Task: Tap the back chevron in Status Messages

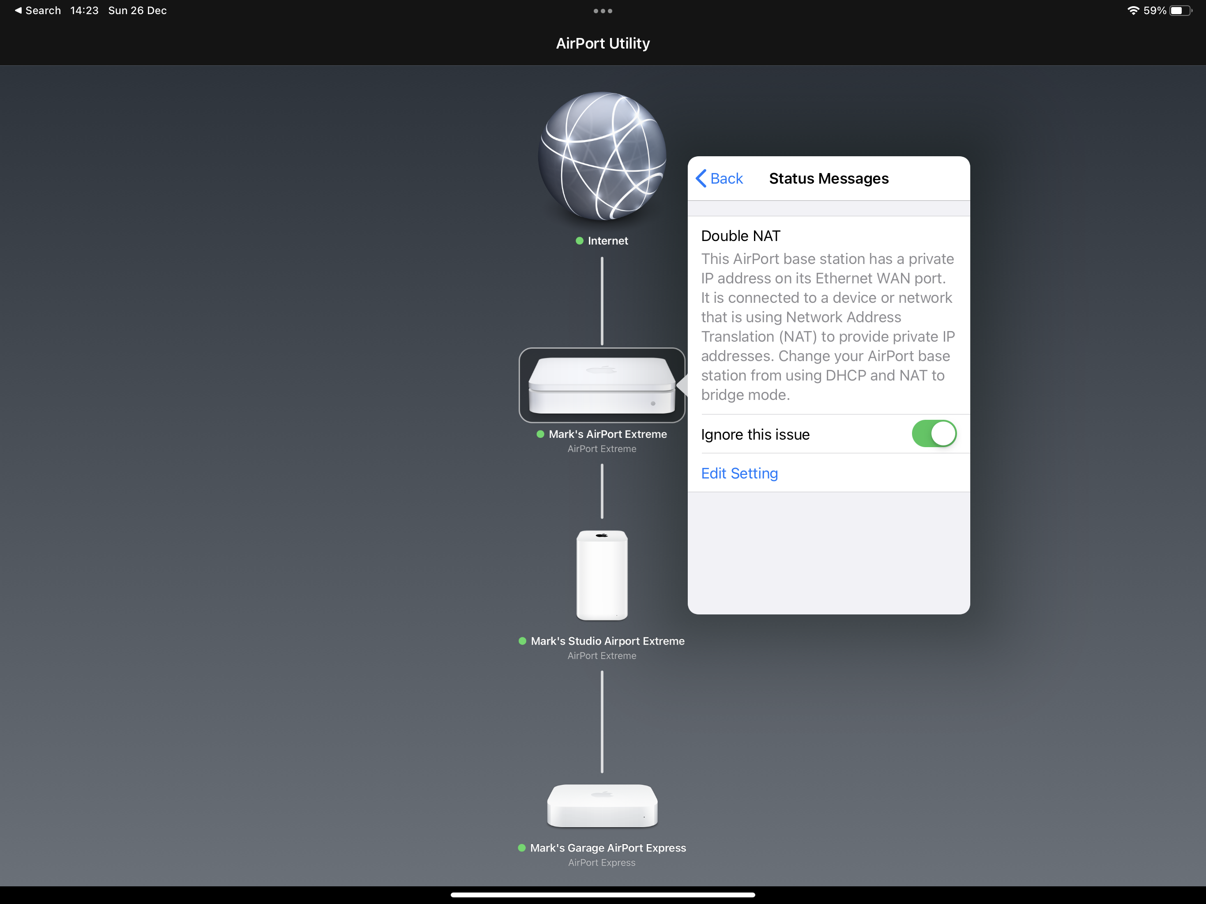Action: (x=701, y=178)
